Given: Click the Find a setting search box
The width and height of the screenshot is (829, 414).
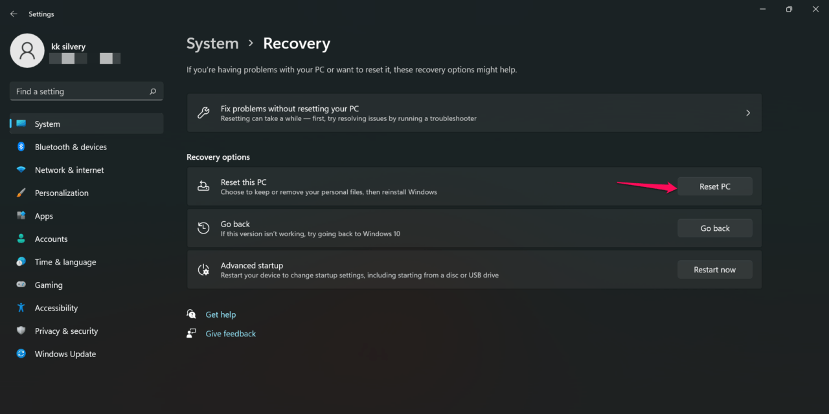Looking at the screenshot, I should pyautogui.click(x=85, y=91).
